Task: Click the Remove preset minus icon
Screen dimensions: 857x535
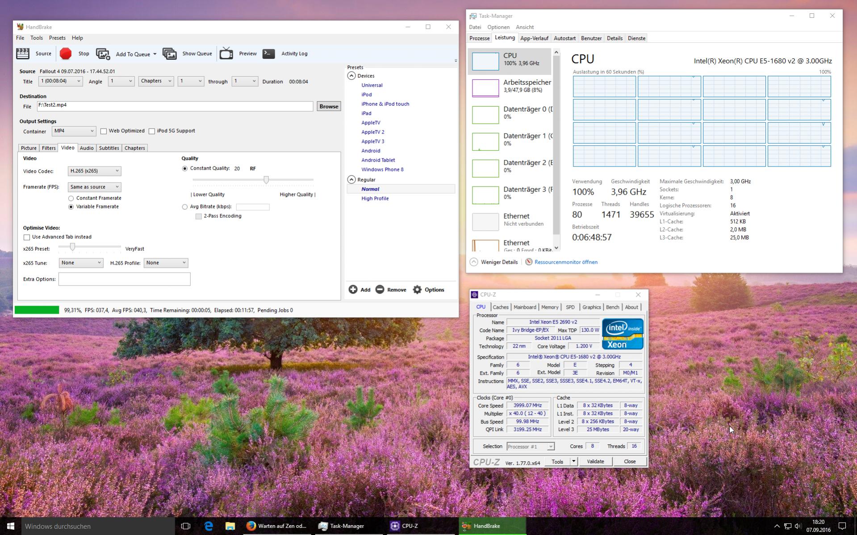Action: tap(380, 290)
